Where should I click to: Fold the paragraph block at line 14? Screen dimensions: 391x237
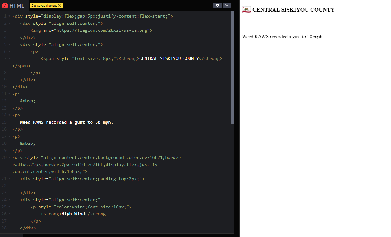click(x=9, y=115)
